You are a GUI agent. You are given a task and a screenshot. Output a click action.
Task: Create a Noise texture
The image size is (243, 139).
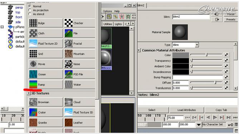pos(80,64)
